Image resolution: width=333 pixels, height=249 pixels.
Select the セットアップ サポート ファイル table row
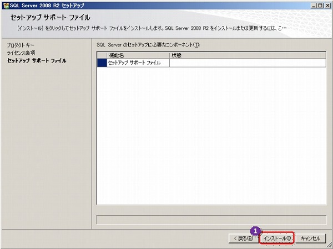coord(211,63)
